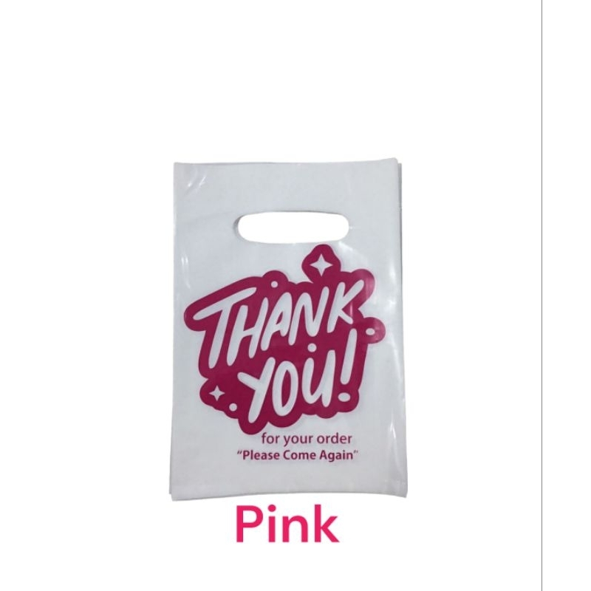Viewport: 591px width, 591px height.
Task: Click the vertical divider line at right
Action: (542, 295)
